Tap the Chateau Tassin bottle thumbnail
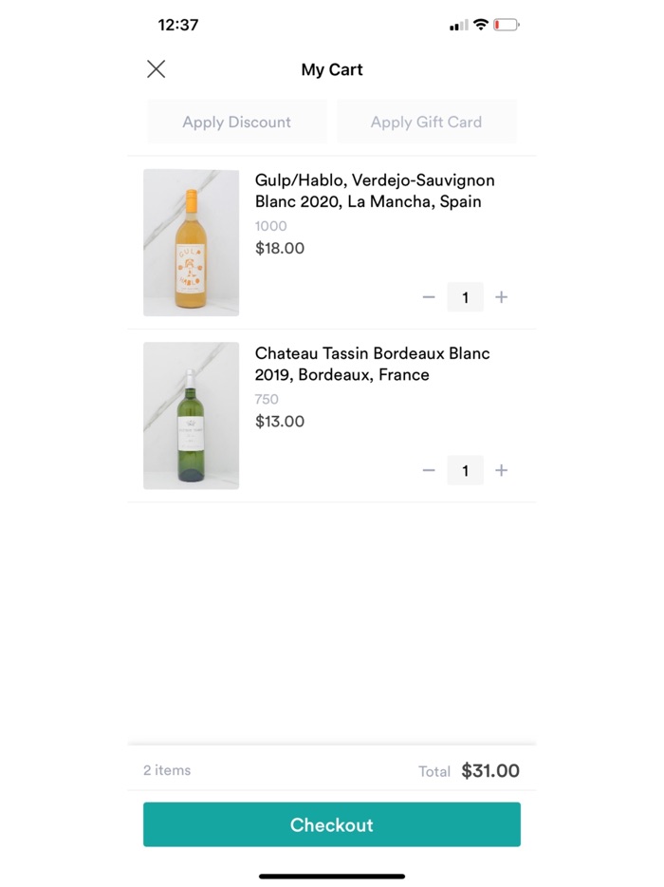The image size is (664, 887). point(191,415)
